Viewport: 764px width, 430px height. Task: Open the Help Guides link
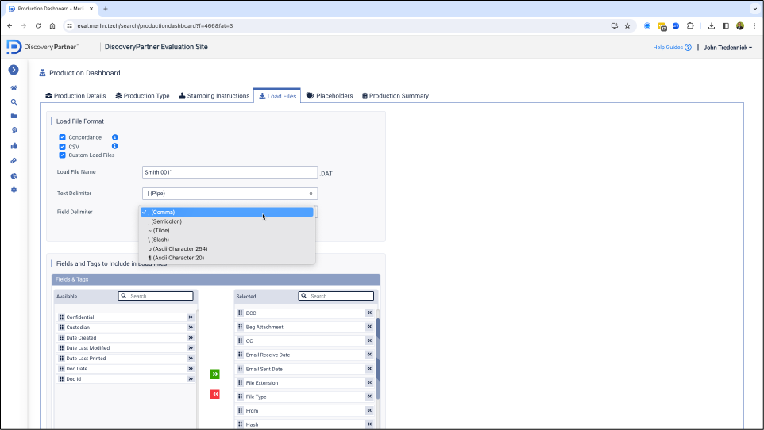(671, 48)
